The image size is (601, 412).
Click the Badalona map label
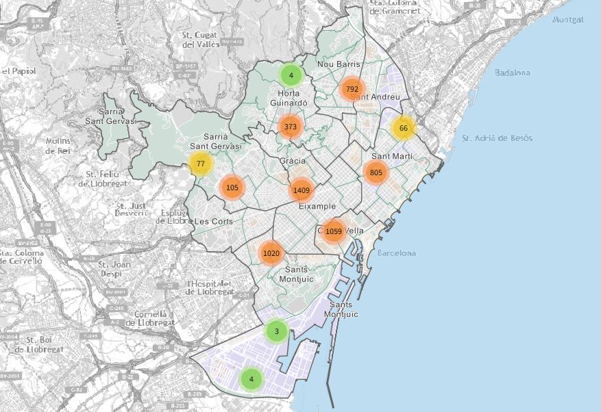(513, 73)
